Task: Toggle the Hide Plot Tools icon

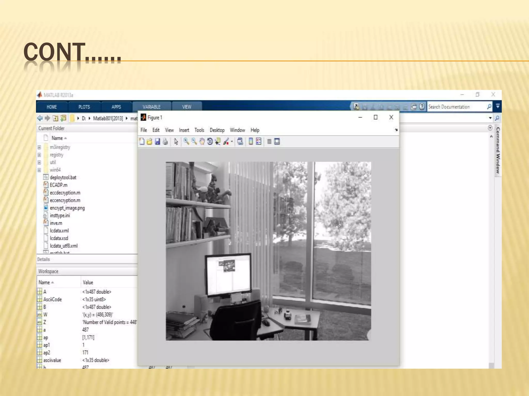Action: coord(269,141)
